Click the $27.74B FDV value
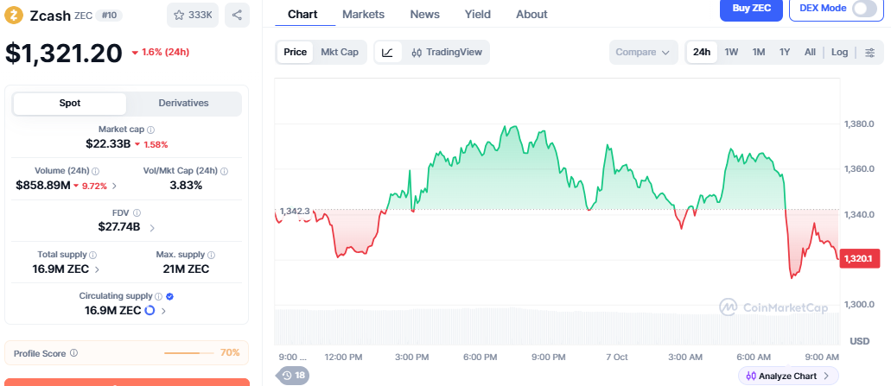This screenshot has width=891, height=386. (119, 227)
